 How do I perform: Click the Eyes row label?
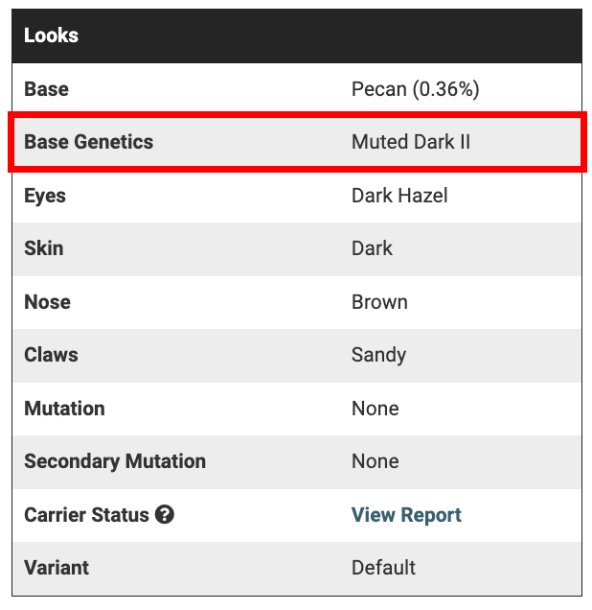[x=45, y=196]
